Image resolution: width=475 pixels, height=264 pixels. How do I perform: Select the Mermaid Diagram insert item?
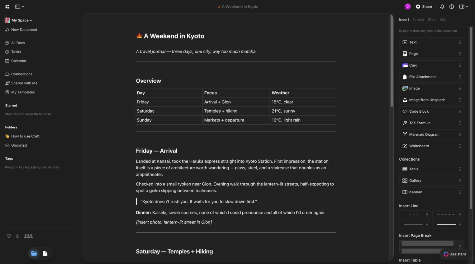click(431, 134)
